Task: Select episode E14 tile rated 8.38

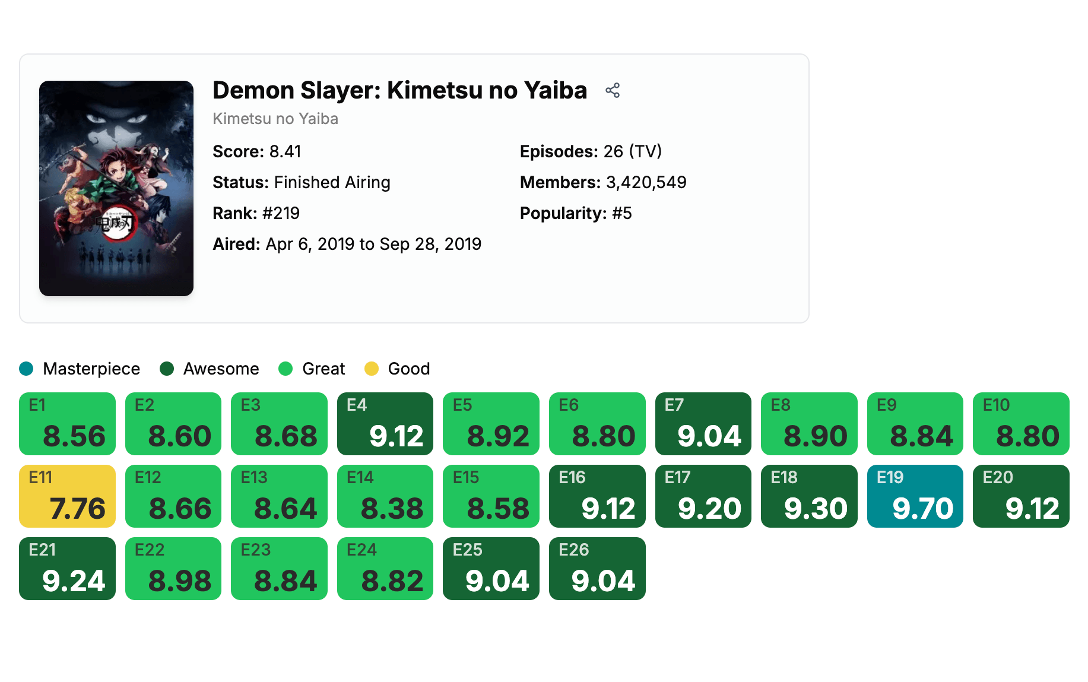Action: pyautogui.click(x=385, y=496)
